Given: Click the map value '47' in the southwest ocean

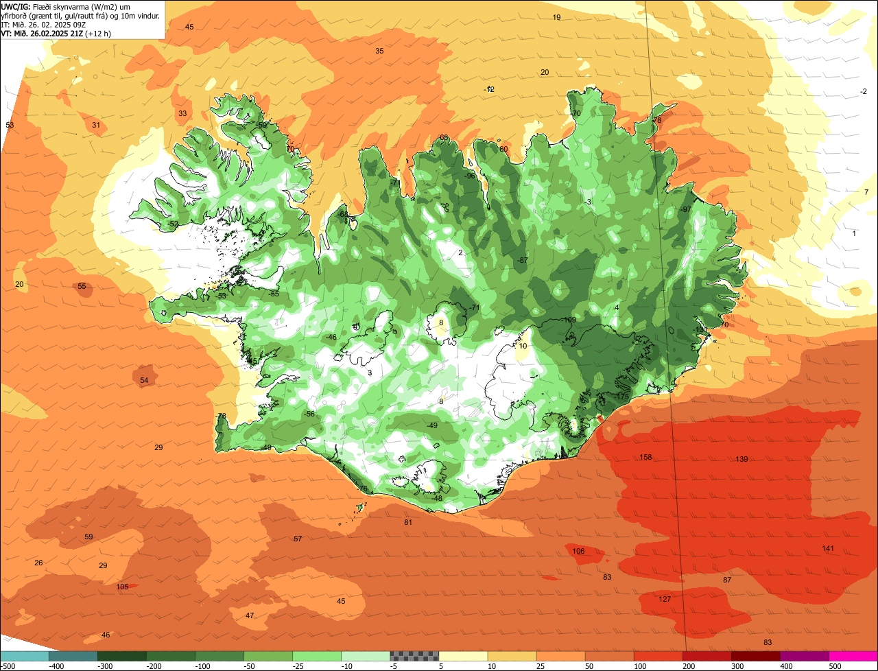Looking at the screenshot, I should coord(250,616).
